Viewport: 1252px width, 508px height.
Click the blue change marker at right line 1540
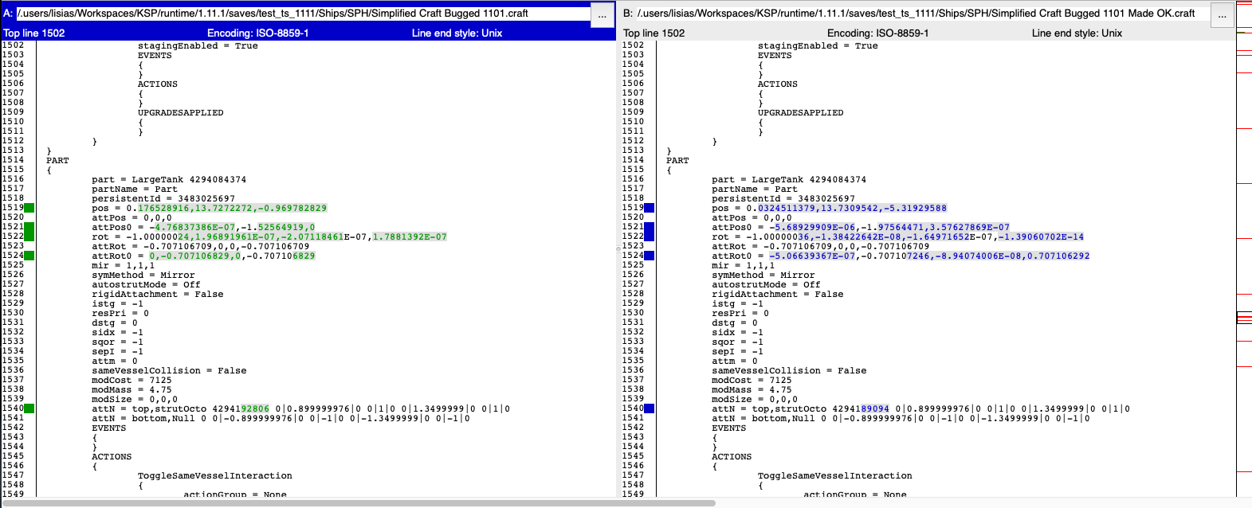coord(650,408)
